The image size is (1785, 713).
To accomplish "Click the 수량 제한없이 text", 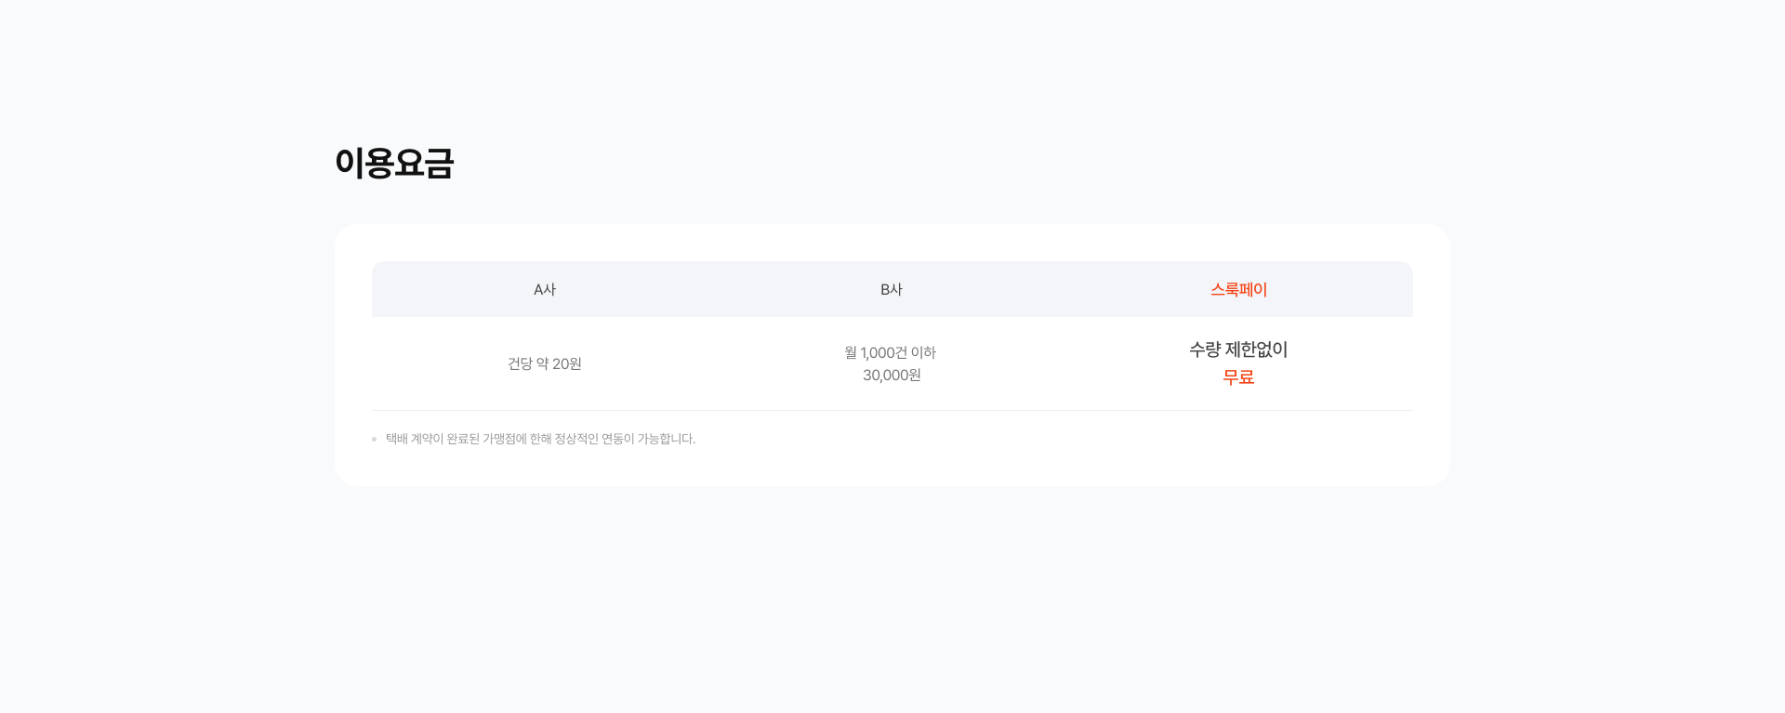I will (x=1238, y=350).
